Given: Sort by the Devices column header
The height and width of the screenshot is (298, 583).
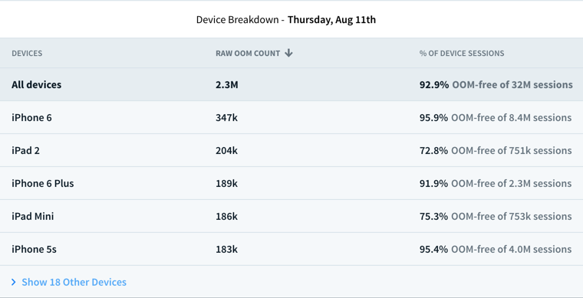Looking at the screenshot, I should click(x=27, y=53).
